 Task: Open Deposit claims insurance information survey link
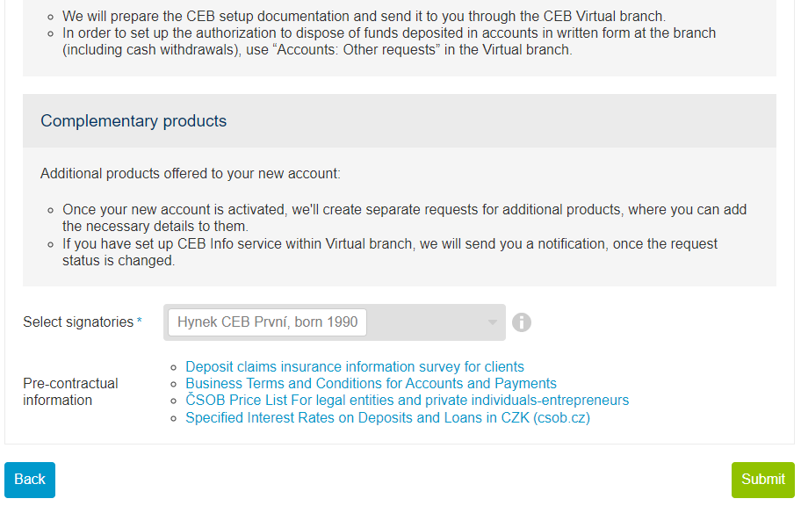(x=355, y=366)
